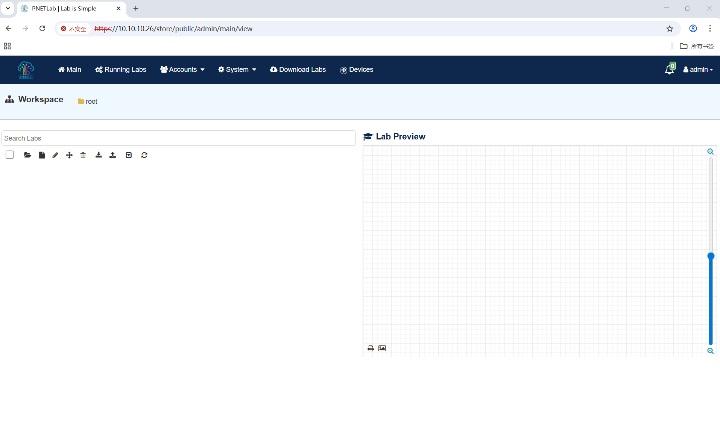
Task: Select the PNETLab browser tab
Action: click(x=71, y=9)
